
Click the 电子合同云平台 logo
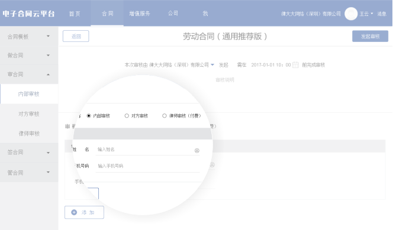(28, 14)
